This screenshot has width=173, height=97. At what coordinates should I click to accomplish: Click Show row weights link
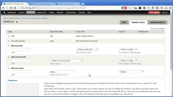(158, 29)
